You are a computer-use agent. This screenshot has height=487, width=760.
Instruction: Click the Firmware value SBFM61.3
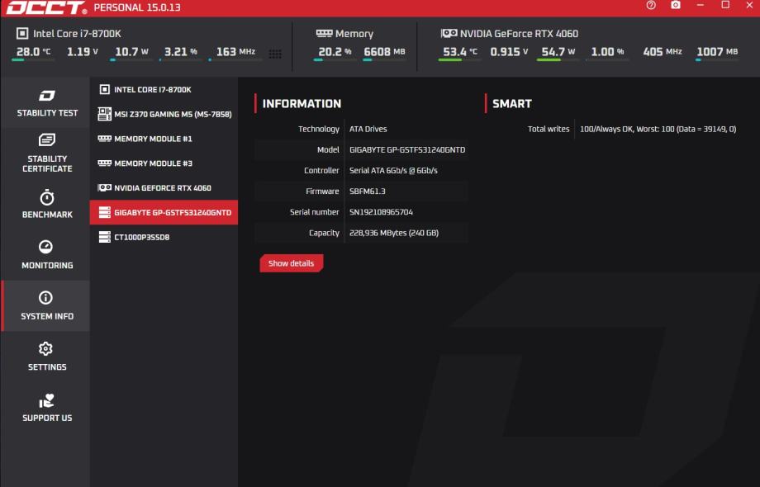coord(368,191)
